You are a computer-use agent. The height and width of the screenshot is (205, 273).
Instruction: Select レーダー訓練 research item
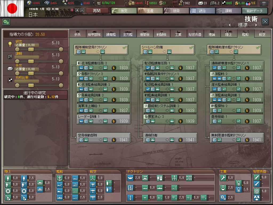104,119
